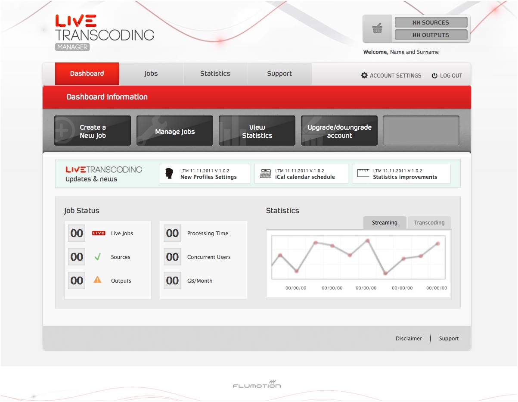This screenshot has width=518, height=402.
Task: Click the Flumotion footer logo
Action: coord(257,384)
